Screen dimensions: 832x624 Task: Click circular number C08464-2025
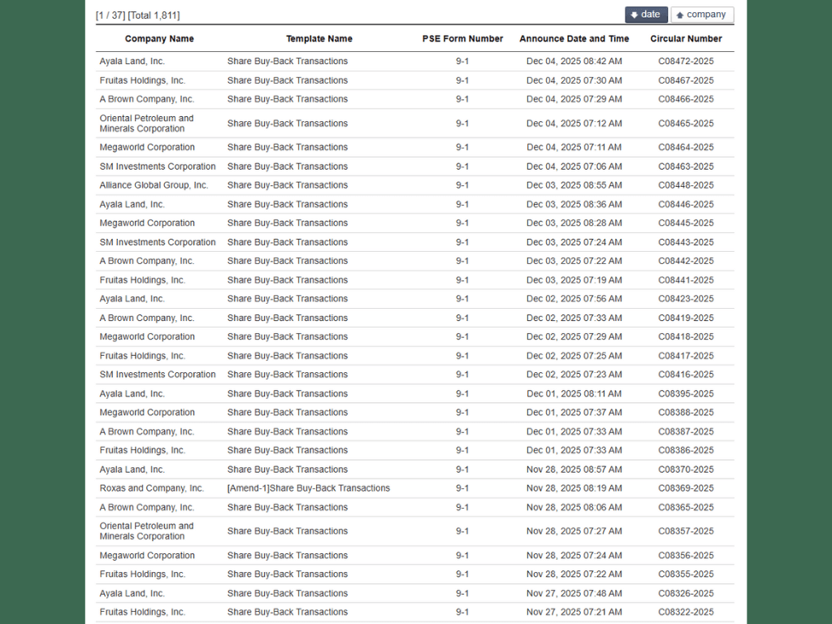coord(685,147)
